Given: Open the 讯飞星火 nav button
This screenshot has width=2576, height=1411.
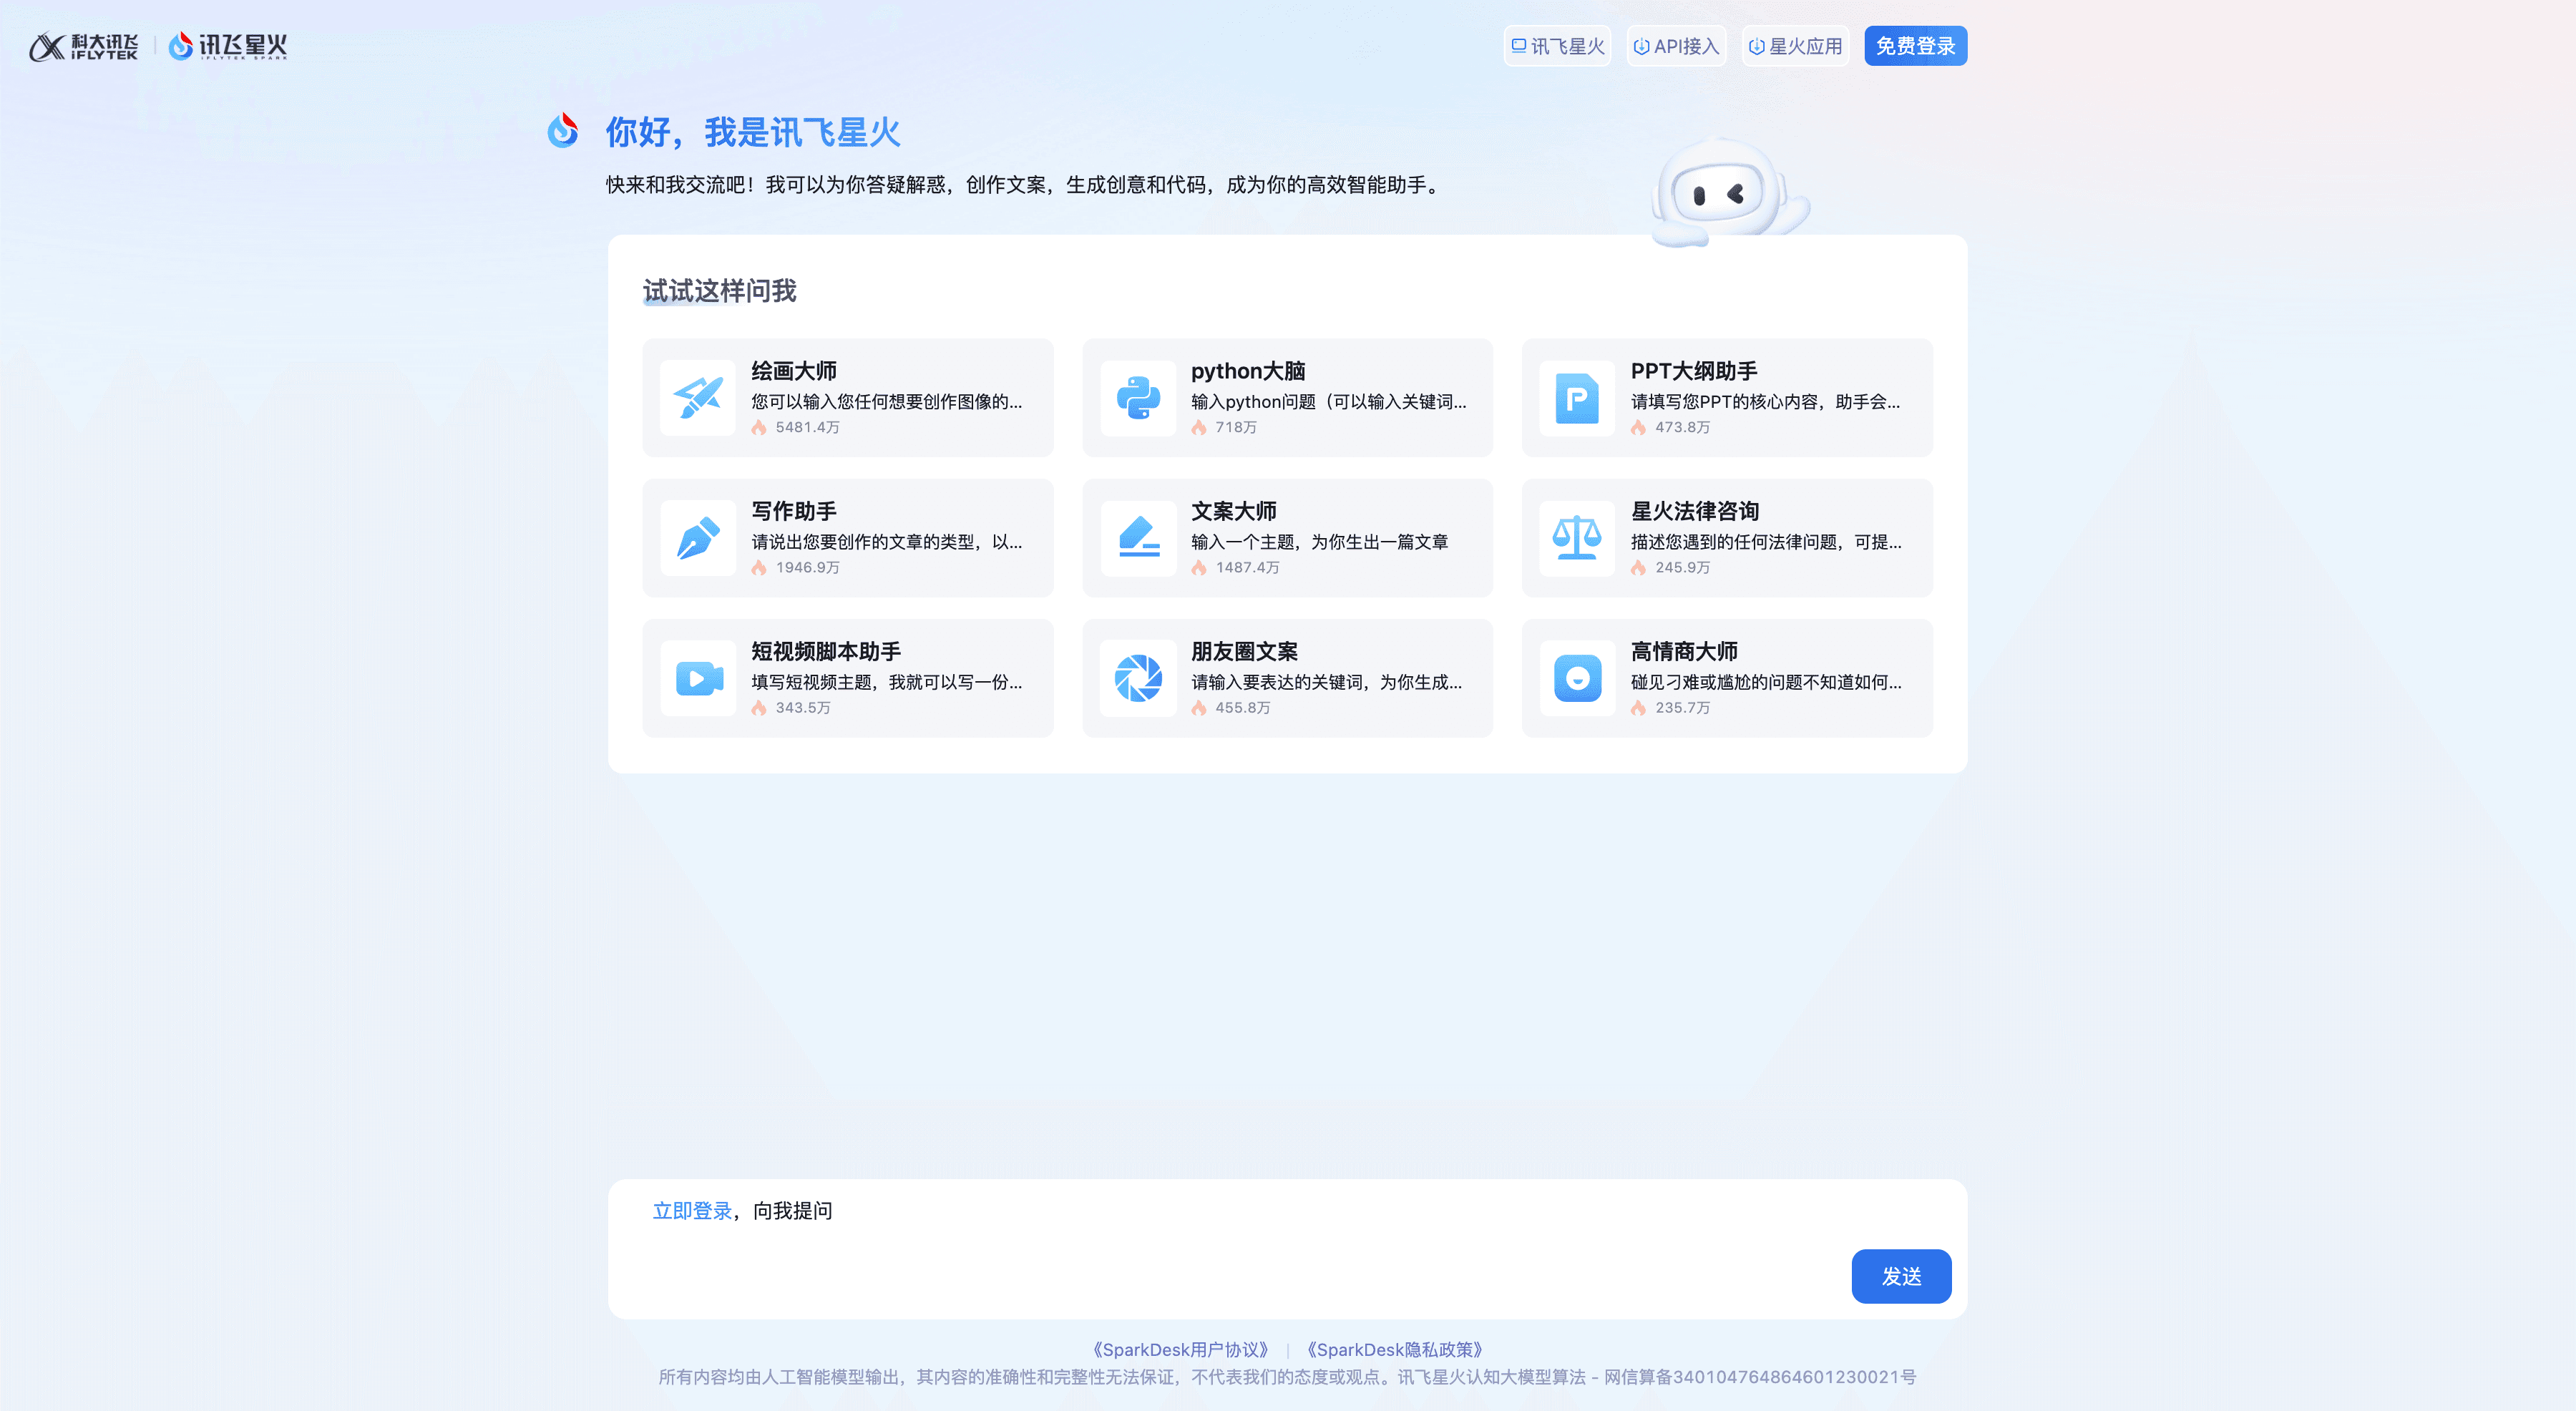Looking at the screenshot, I should (1557, 46).
